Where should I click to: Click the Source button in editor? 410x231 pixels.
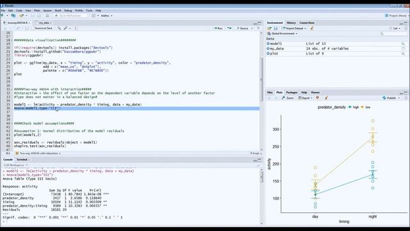(x=242, y=28)
